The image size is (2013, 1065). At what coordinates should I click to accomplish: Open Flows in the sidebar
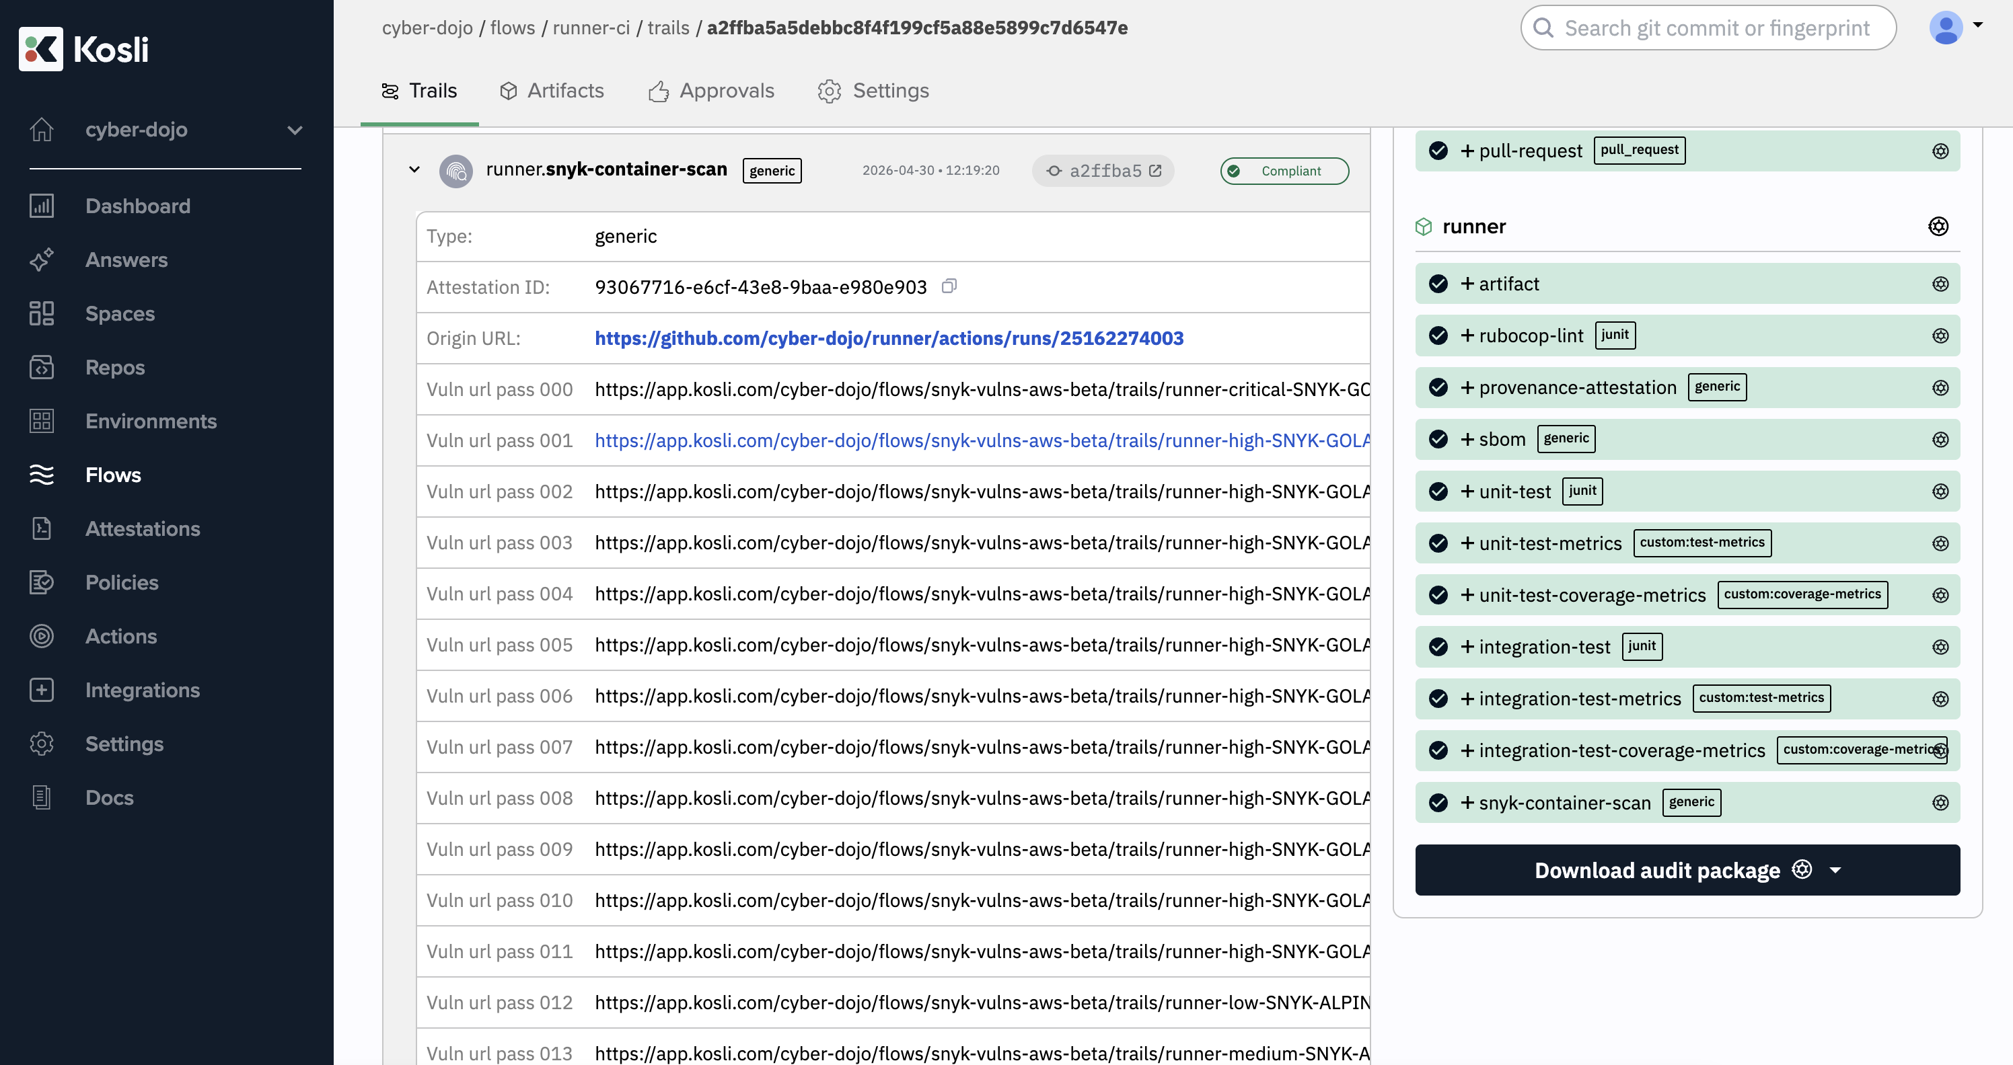(x=113, y=475)
